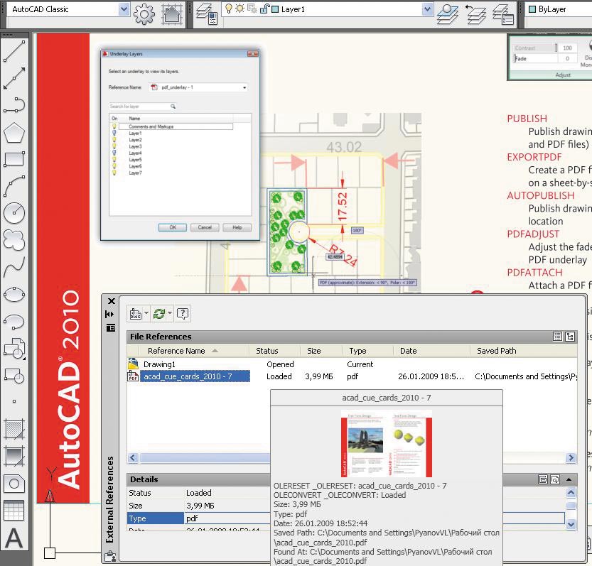
Task: Expand the Layer1 layer dropdown
Action: point(427,9)
